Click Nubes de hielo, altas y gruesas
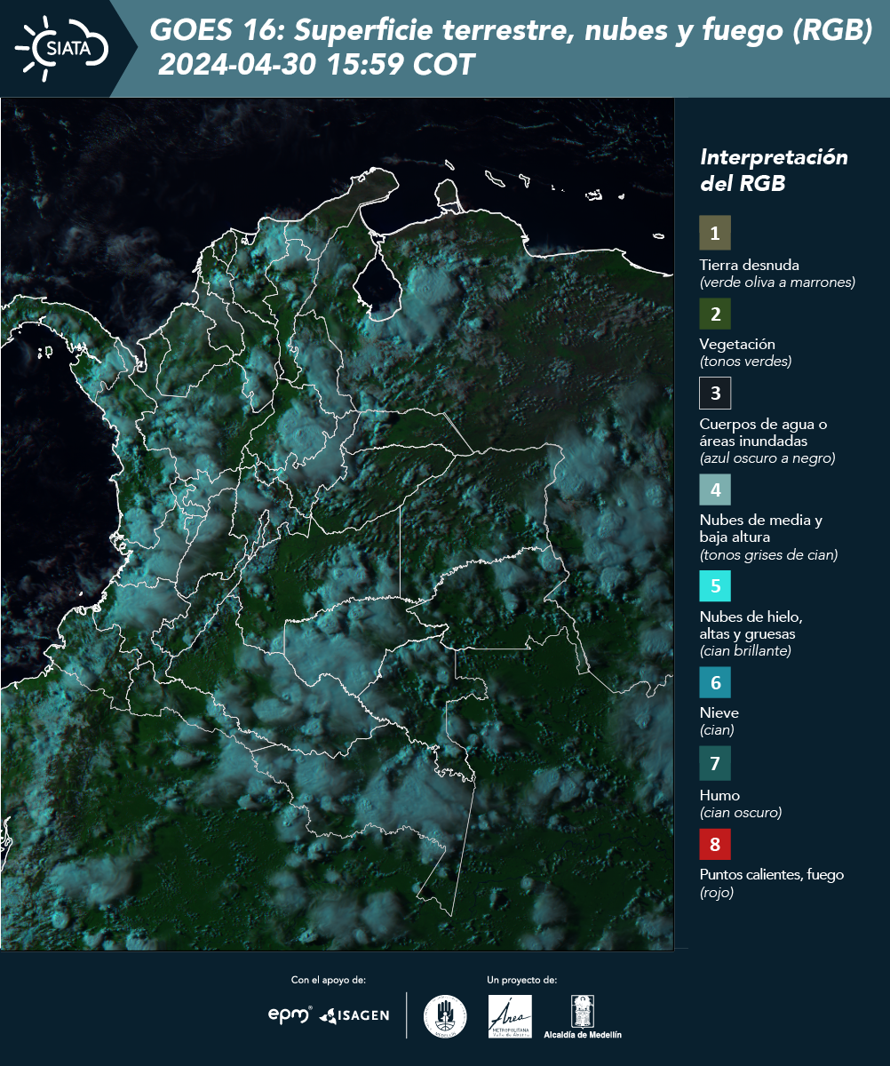This screenshot has height=1066, width=890. click(x=751, y=625)
